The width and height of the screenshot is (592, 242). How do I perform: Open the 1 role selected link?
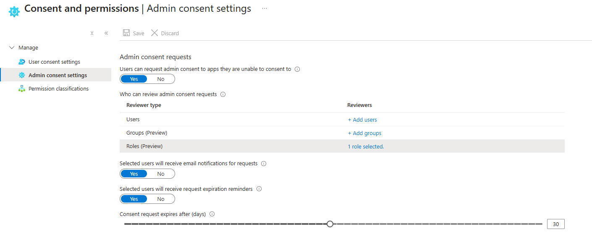point(365,146)
